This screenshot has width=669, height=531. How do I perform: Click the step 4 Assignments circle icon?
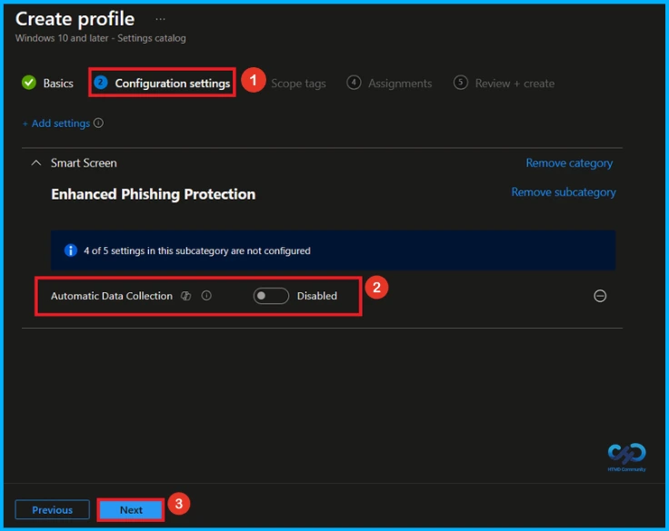click(354, 83)
